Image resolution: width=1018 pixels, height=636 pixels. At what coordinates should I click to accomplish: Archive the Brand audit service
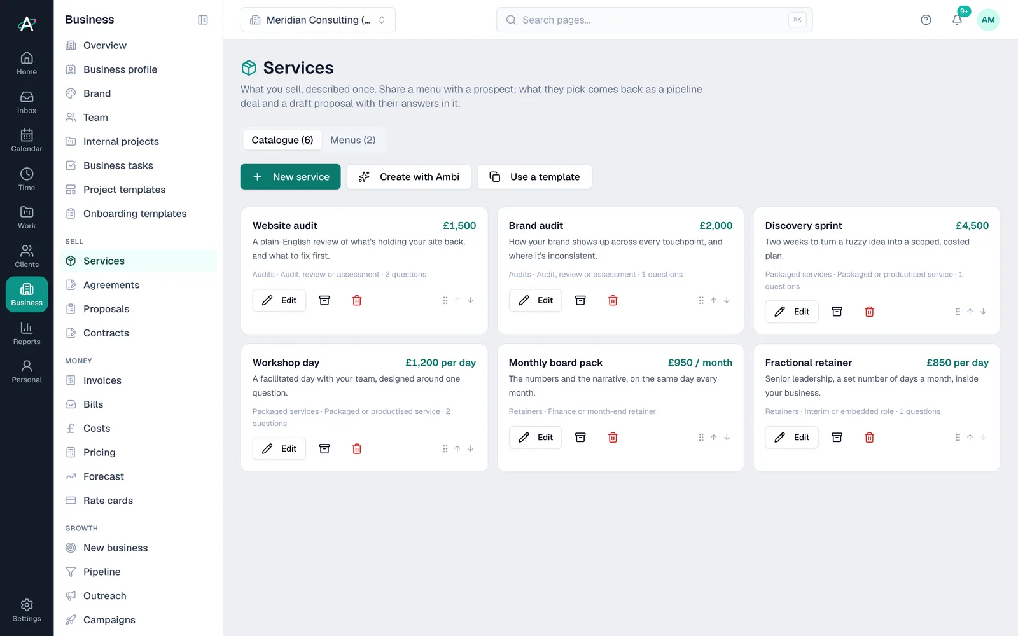[x=580, y=300]
